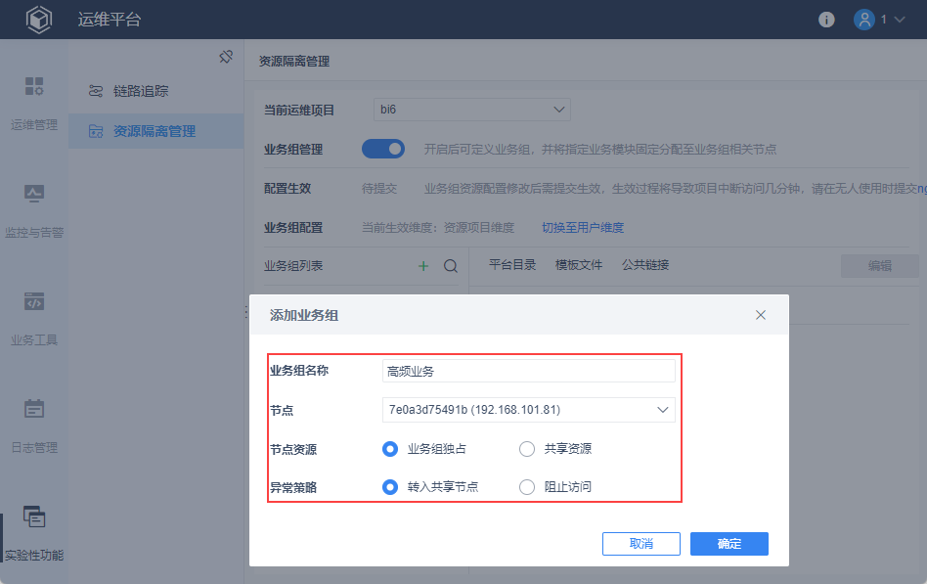
Task: Click the pin icon on the sidebar
Action: pos(226,58)
